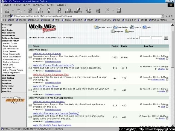Open the Admin links bar bookmark
Viewport: 175px width, 131px height.
[78, 20]
